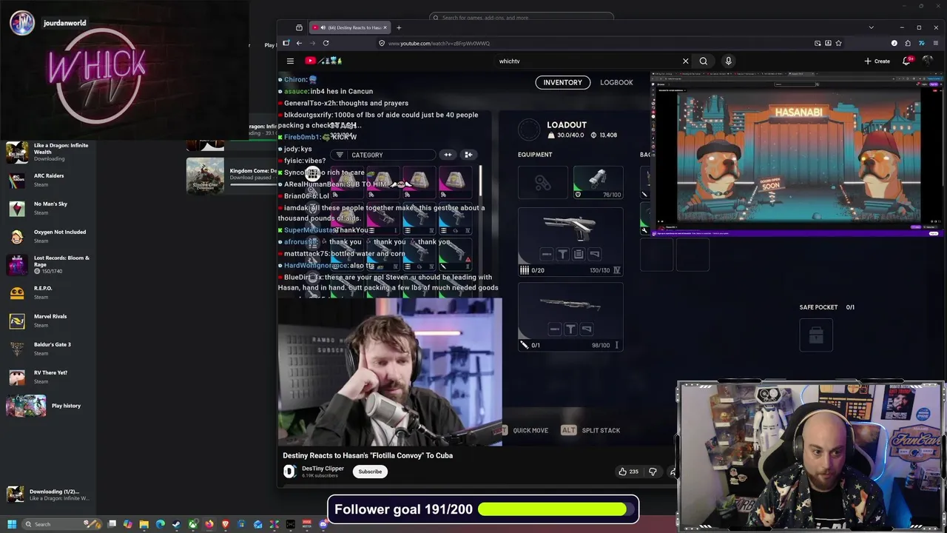Focus the Xbox app search for games field
Viewport: 947px width, 533px height.
pos(522,18)
